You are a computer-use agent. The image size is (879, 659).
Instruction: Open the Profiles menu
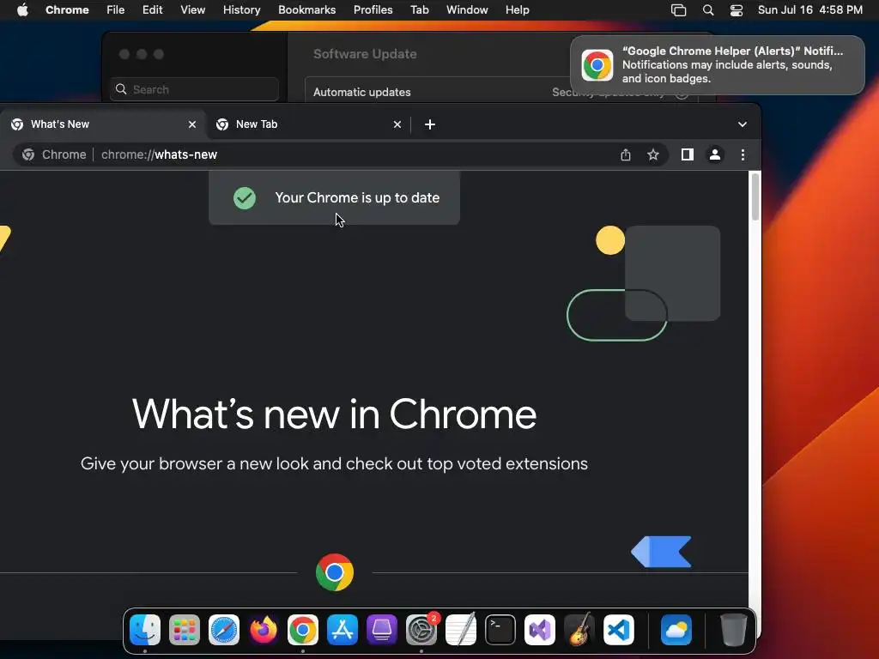tap(373, 10)
